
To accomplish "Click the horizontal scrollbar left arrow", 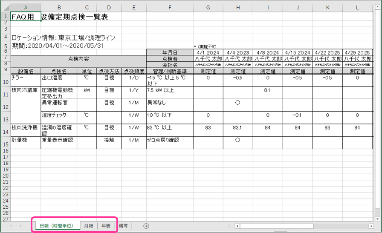I will (237, 226).
